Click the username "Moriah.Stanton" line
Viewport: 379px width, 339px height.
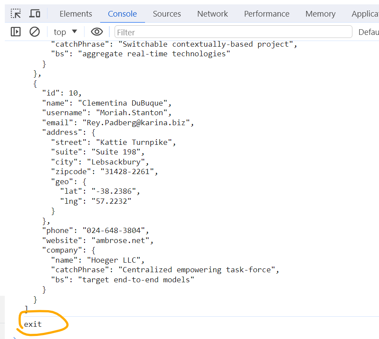[107, 113]
